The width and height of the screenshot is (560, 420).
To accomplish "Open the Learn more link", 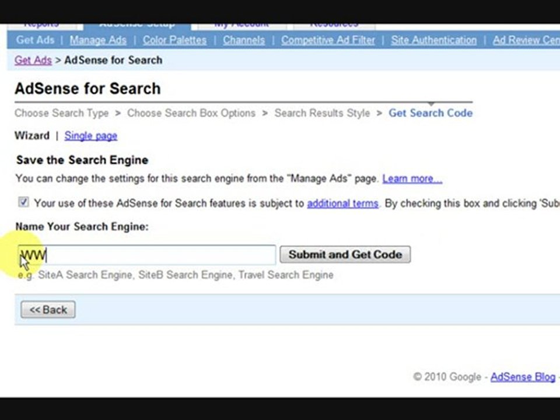I will tap(412, 178).
